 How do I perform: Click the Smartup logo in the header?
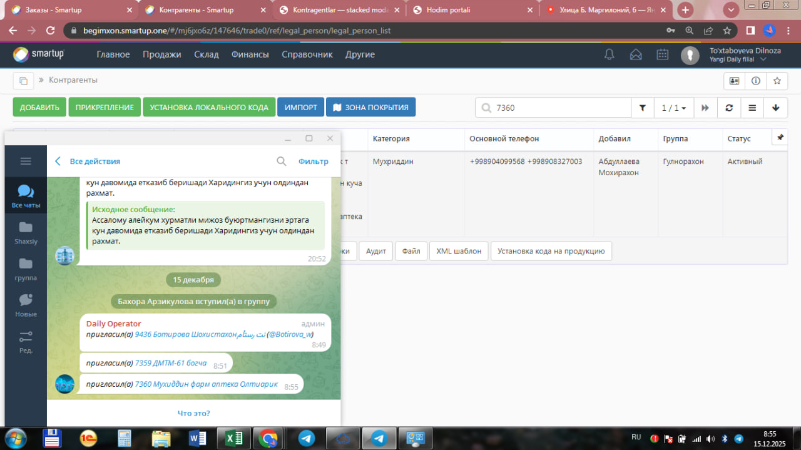(39, 54)
